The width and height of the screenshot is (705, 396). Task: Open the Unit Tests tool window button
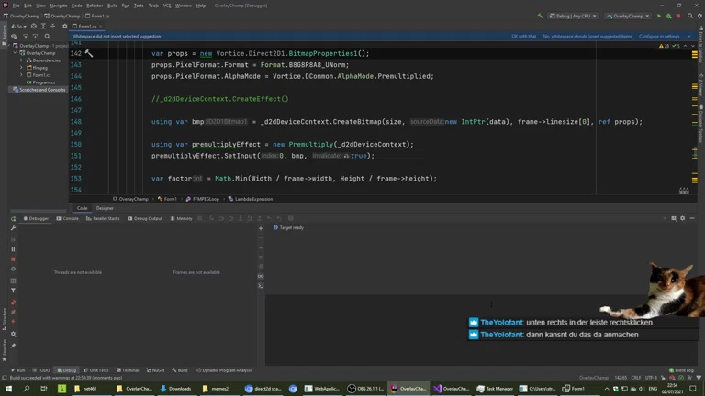(96, 370)
